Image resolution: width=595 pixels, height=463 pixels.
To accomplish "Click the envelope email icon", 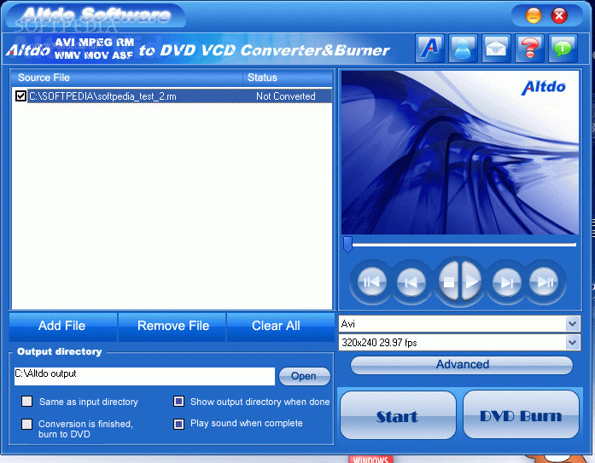I will click(496, 49).
